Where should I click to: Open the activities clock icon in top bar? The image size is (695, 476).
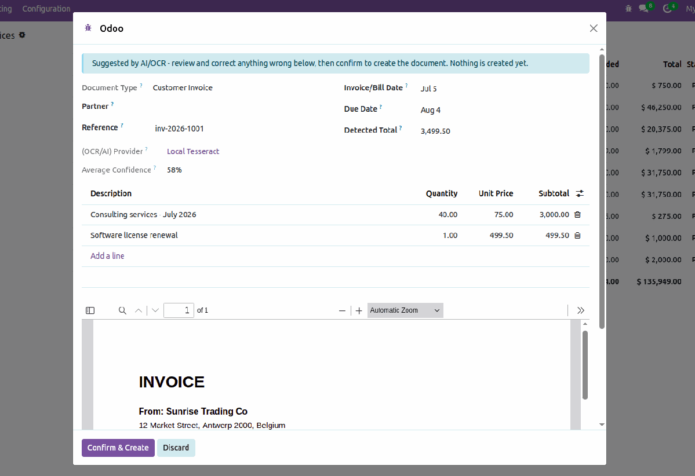[x=668, y=9]
